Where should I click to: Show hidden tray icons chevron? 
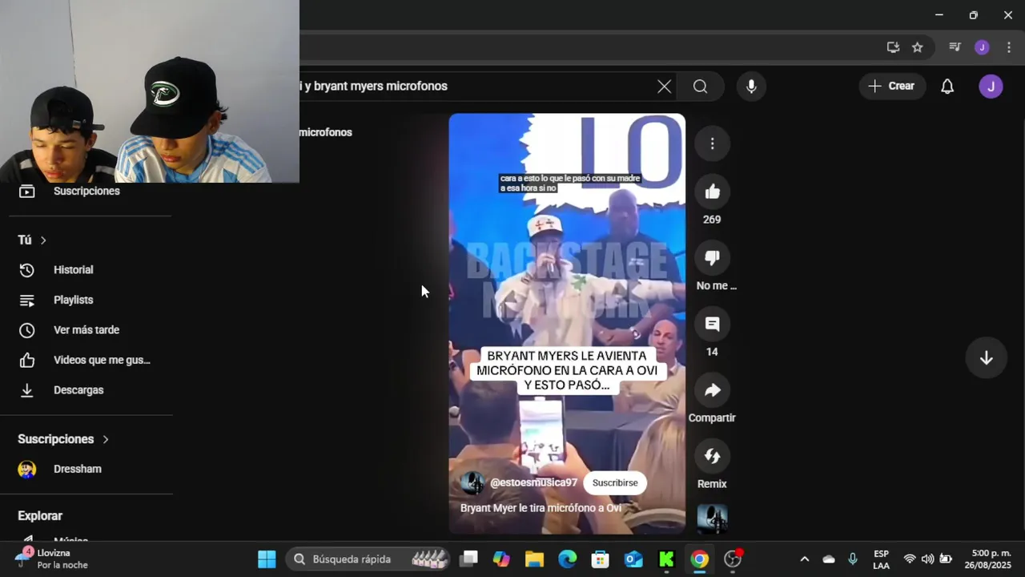coord(804,559)
